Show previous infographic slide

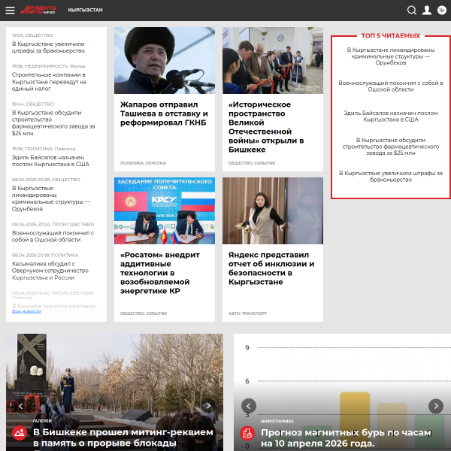coord(248,406)
